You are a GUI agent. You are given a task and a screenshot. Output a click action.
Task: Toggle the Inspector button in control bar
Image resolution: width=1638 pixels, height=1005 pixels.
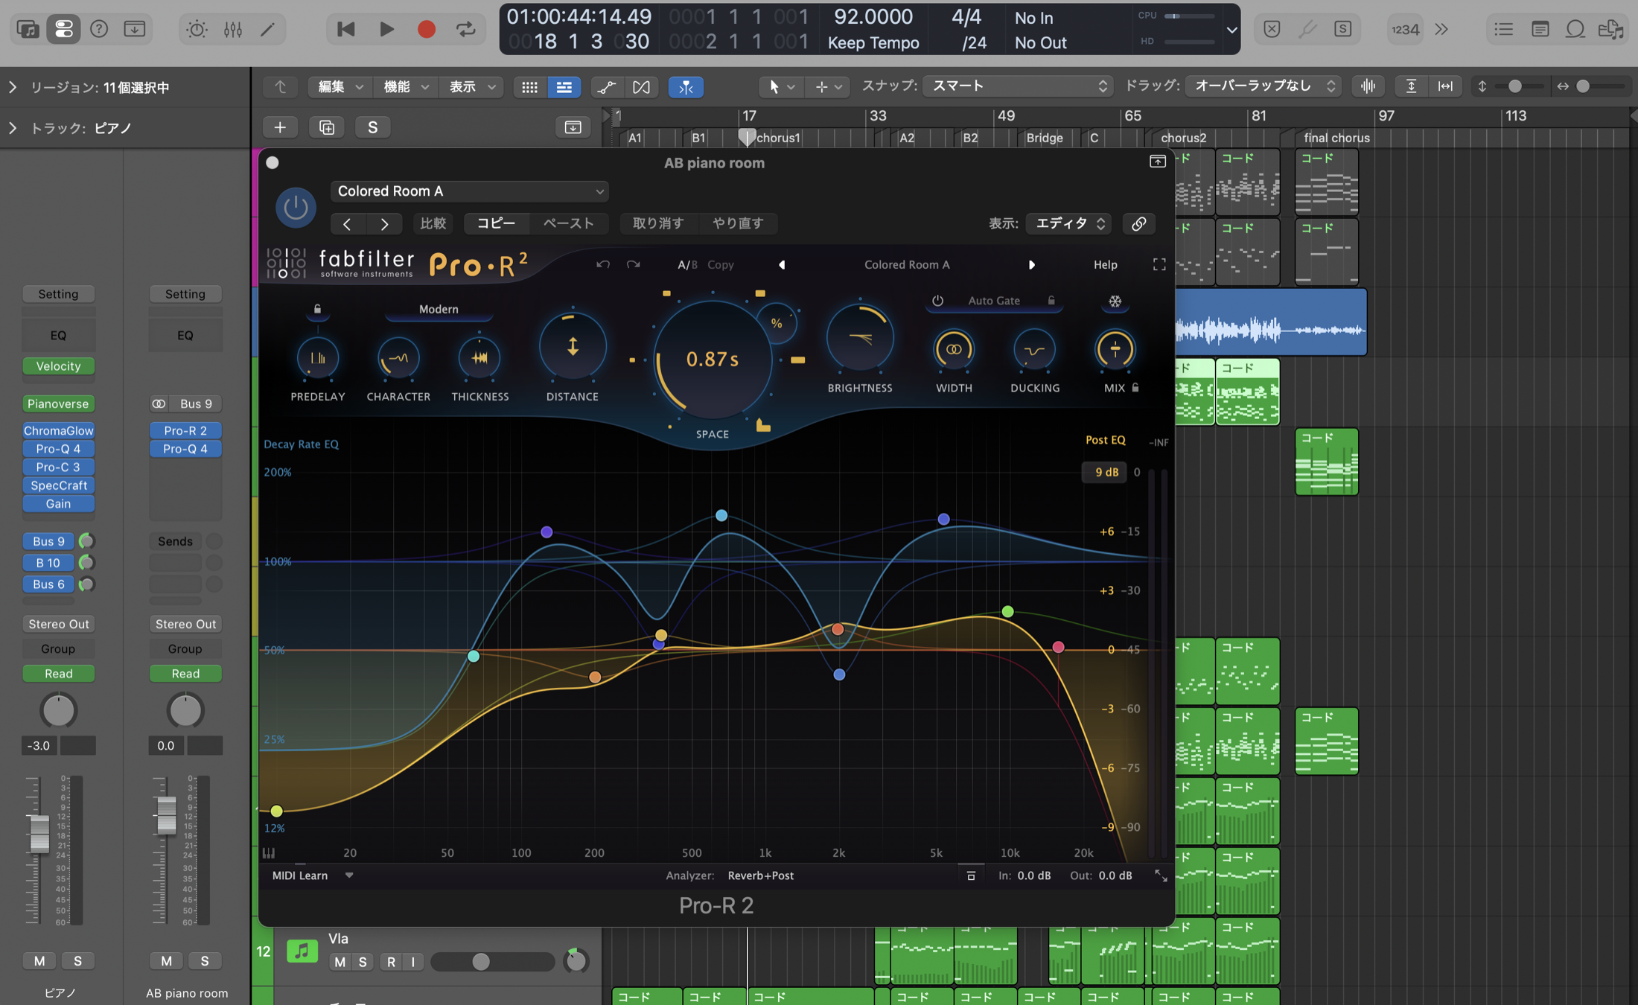point(64,29)
